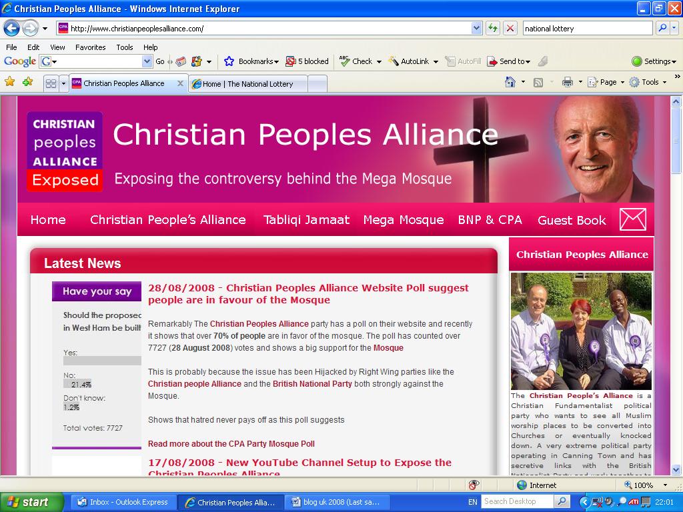Screen dimensions: 683x512
Task: Expand the Google toolbar Settings dropdown
Action: tap(654, 61)
